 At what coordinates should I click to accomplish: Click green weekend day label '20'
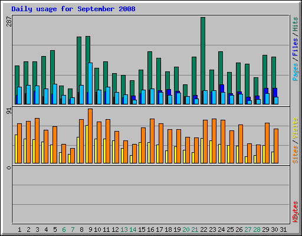click(186, 230)
